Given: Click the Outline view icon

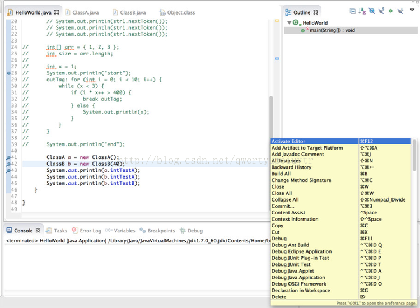Looking at the screenshot, I should pyautogui.click(x=288, y=12).
